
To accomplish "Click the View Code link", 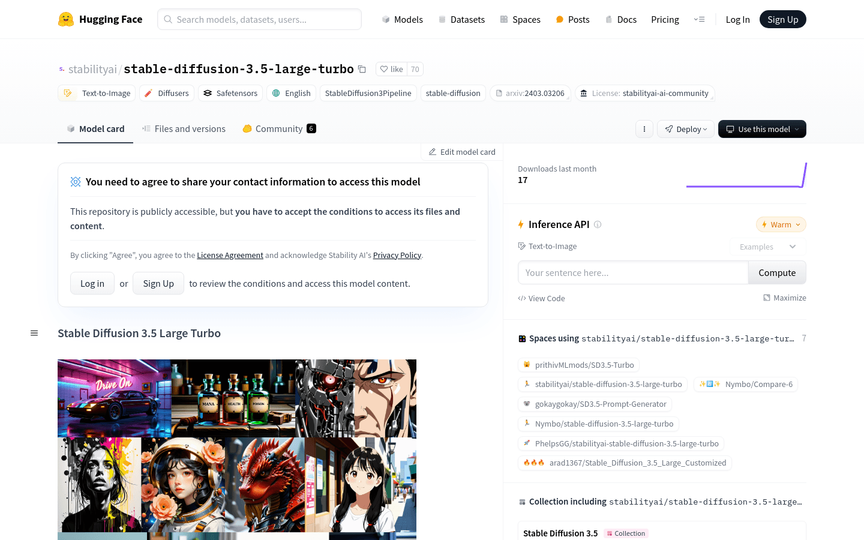I will (541, 298).
